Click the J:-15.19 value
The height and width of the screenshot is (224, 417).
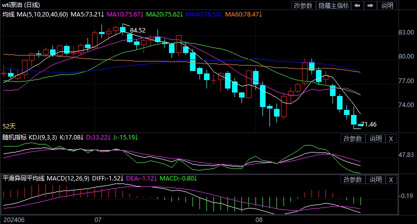click(x=125, y=137)
